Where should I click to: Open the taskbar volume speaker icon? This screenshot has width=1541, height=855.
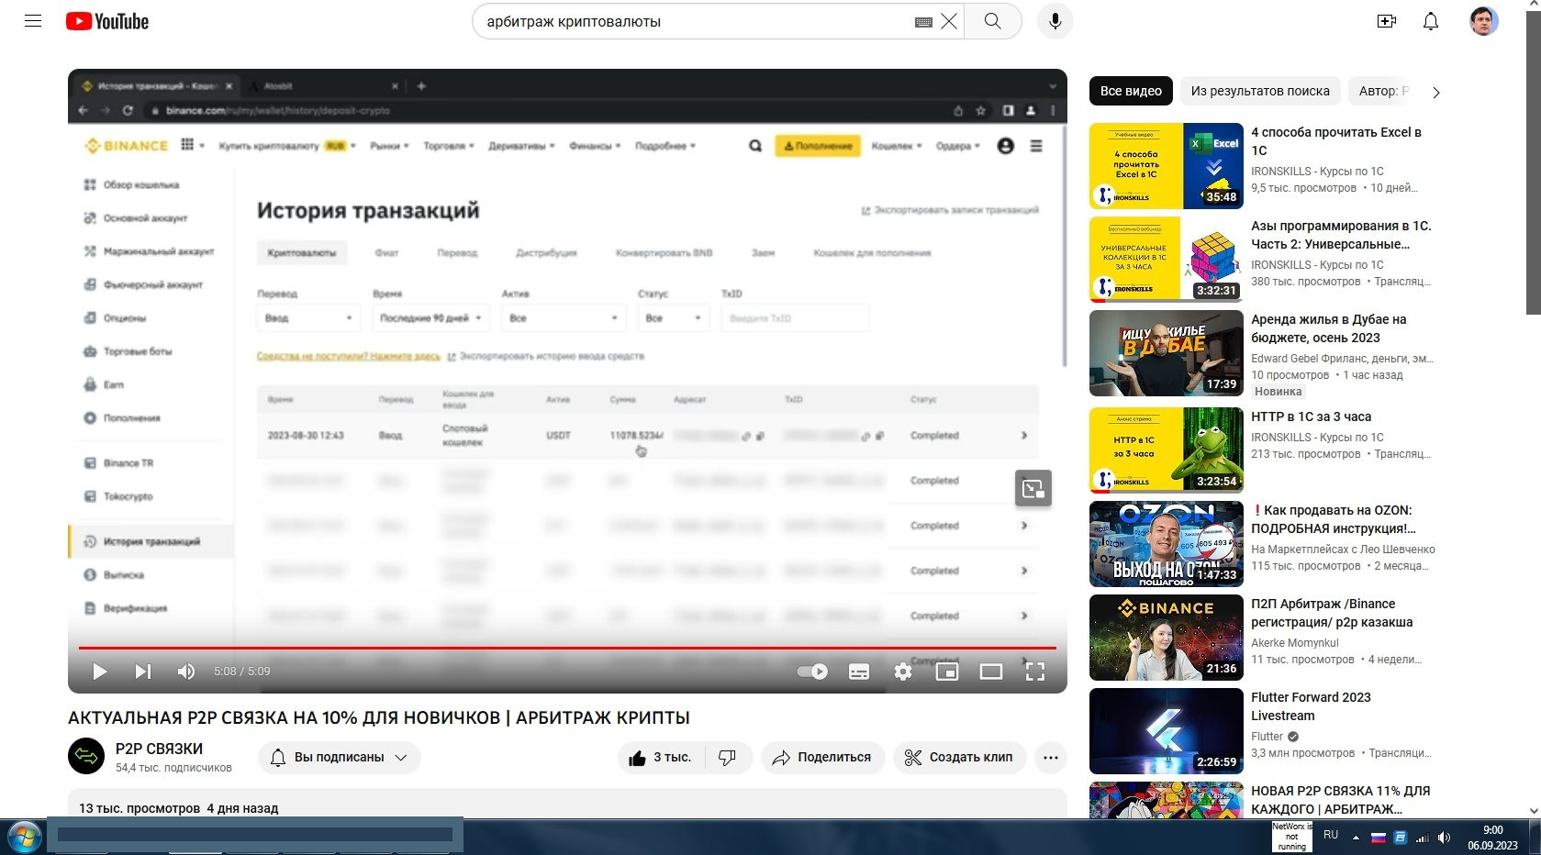[x=1444, y=838]
